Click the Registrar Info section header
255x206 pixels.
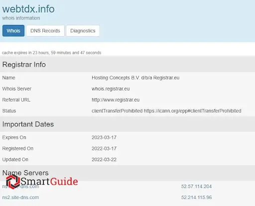tap(127, 65)
